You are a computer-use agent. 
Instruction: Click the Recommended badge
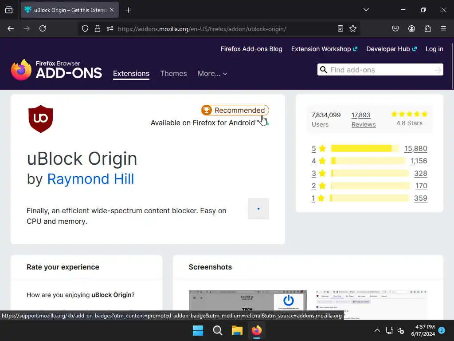(235, 110)
